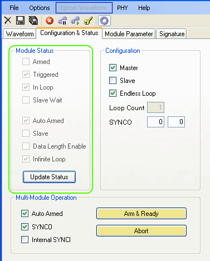Click the save all multiple disks icon
Image resolution: width=210 pixels, height=261 pixels.
tap(33, 20)
